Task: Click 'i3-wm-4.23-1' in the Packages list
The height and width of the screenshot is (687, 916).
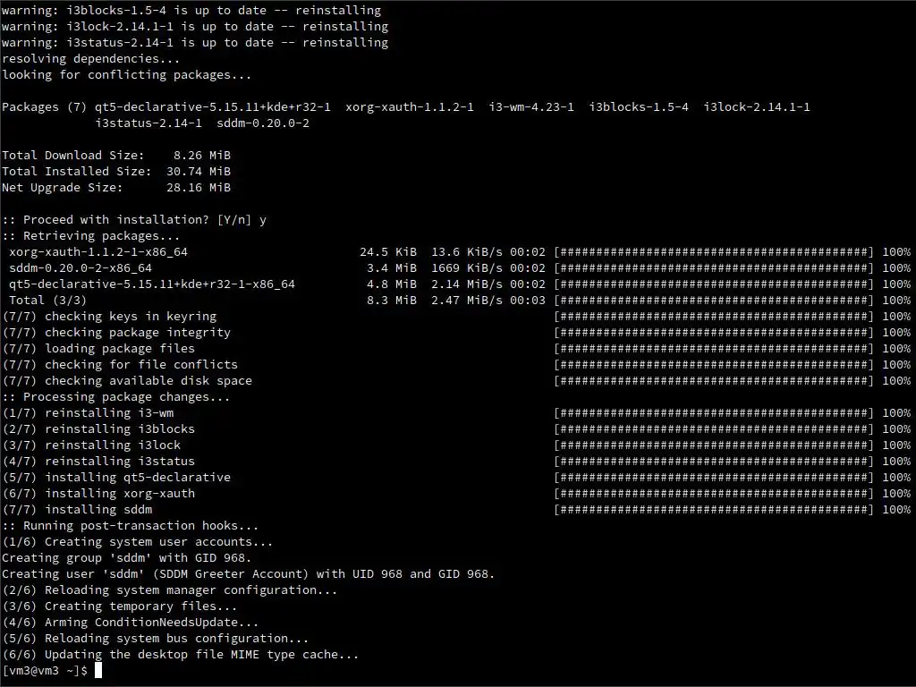Action: (x=531, y=107)
